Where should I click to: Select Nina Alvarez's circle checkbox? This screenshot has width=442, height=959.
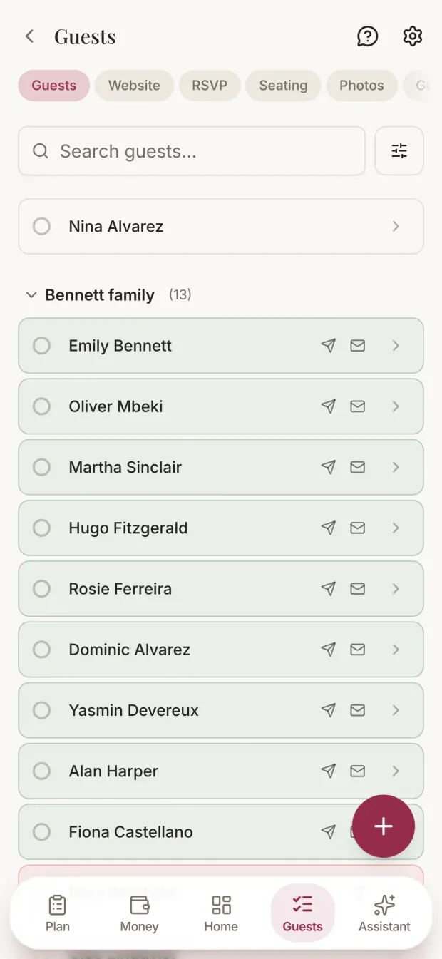coord(42,226)
